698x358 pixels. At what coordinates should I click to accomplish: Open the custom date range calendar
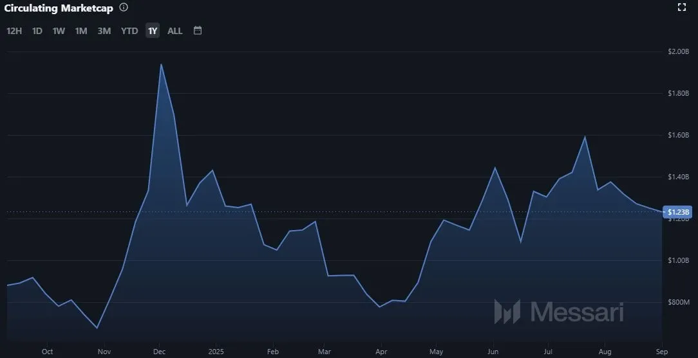198,30
